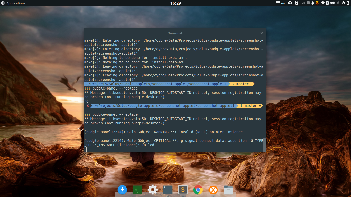Open the notifications bell icon

pos(313,3)
